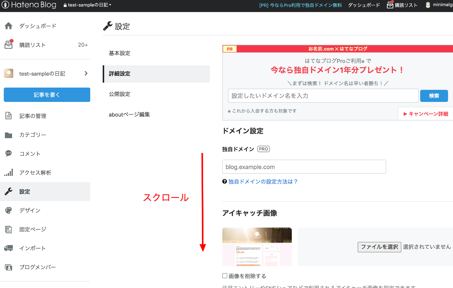The height and width of the screenshot is (288, 453).
Task: Click the blog.example.com domain input field
Action: (x=304, y=166)
